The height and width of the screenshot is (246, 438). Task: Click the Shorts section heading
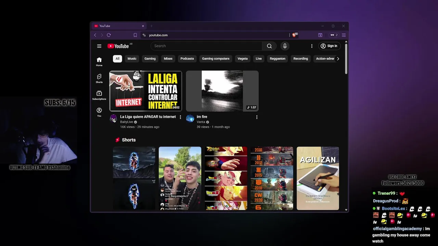click(x=129, y=140)
